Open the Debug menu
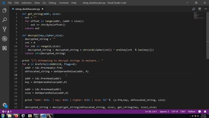This screenshot has height=118, width=209. (52, 3)
